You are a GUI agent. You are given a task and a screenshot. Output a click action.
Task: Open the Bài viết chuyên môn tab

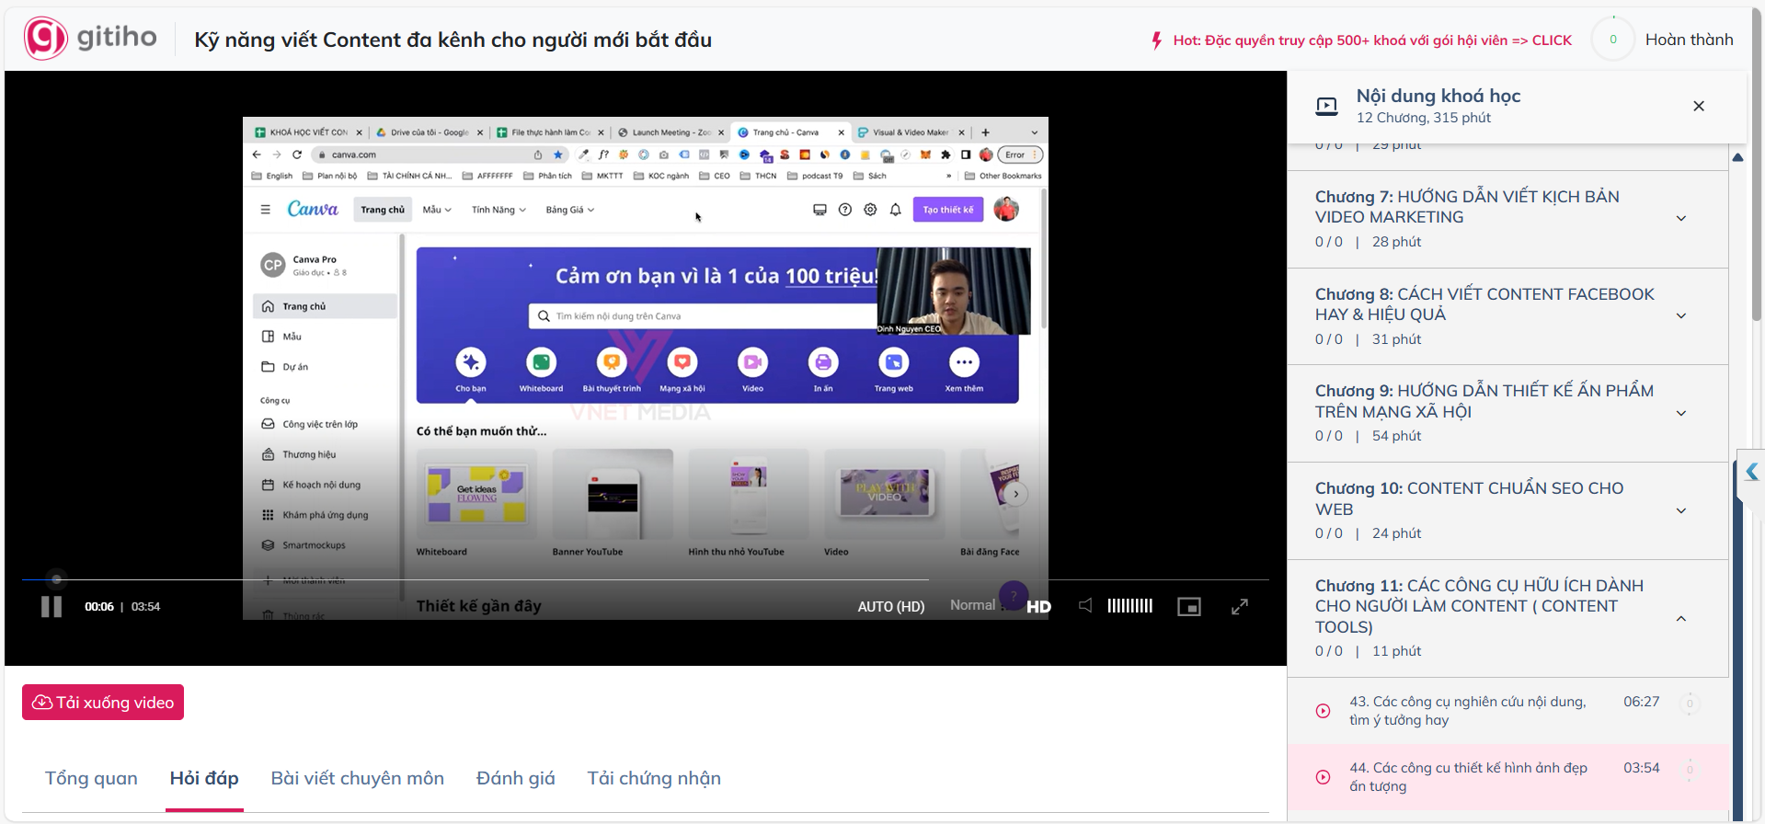[x=357, y=778]
